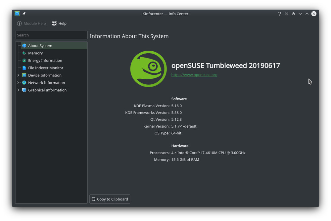Click the openSUSE chameleon logo

[148, 69]
